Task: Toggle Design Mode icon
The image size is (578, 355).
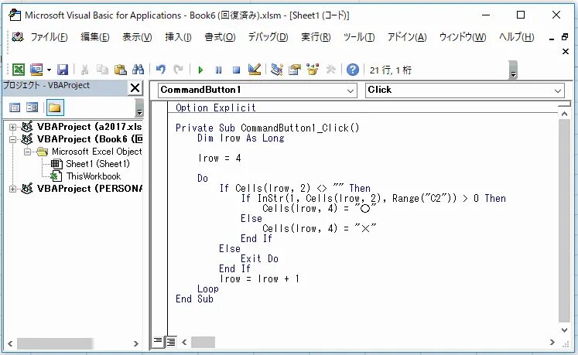Action: 255,70
